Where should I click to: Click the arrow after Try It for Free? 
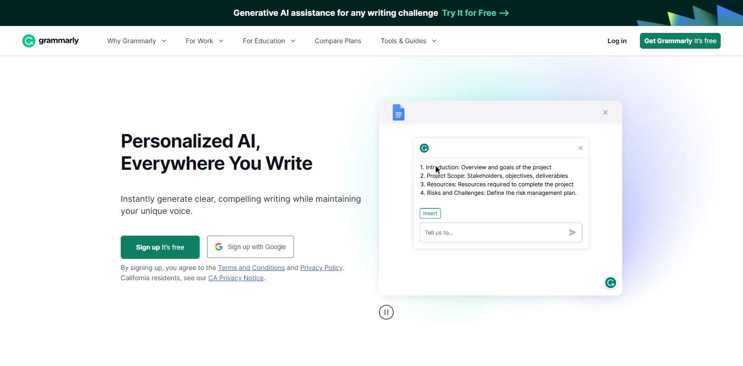click(x=504, y=13)
